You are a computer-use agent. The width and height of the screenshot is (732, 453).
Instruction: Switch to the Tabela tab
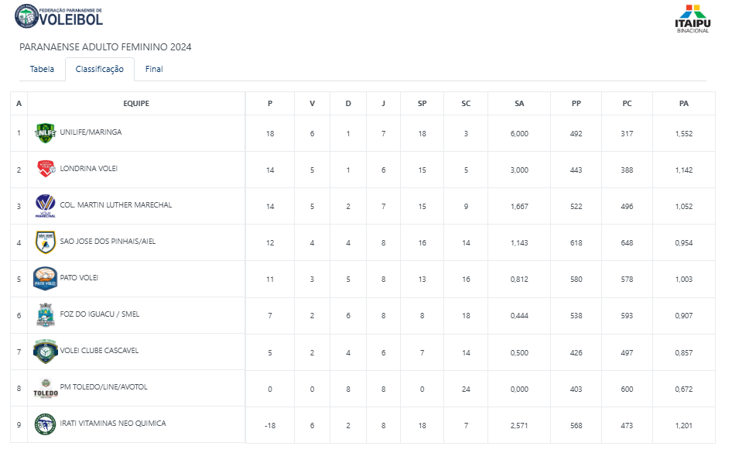(x=42, y=69)
